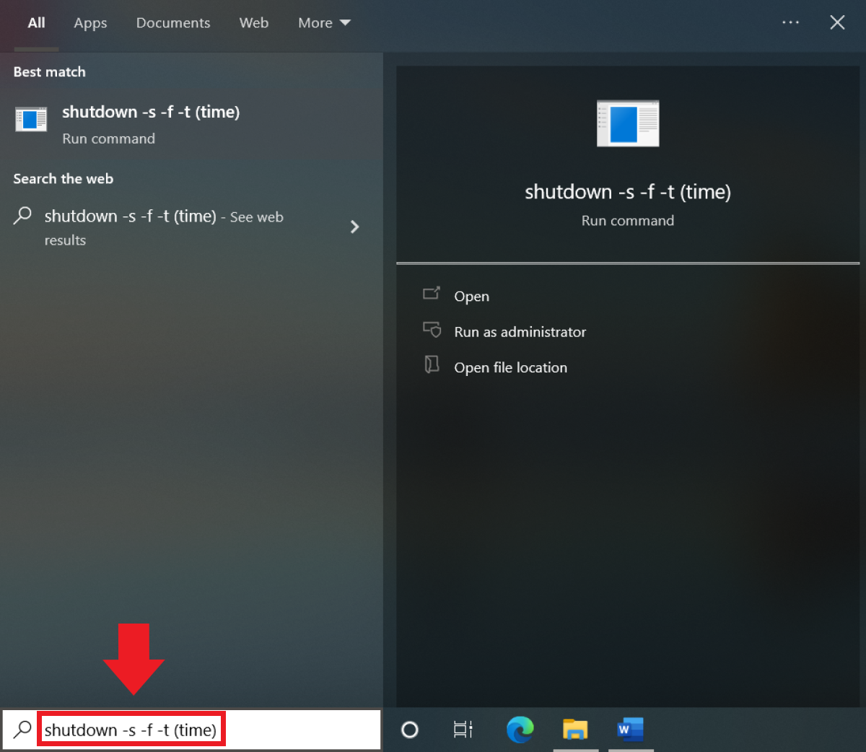Click the Cortana circle icon on taskbar

[x=410, y=730]
